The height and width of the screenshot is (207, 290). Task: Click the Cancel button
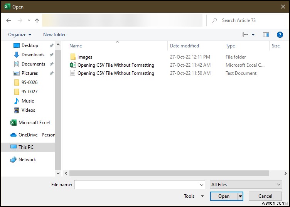[265, 196]
